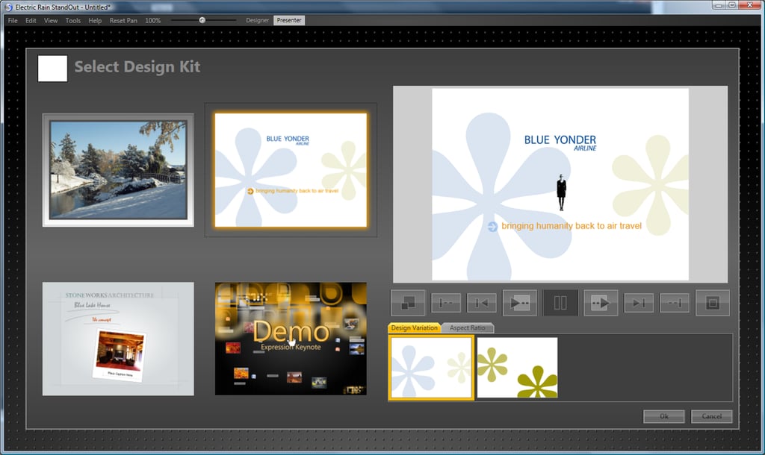Go to the previous slide
Image resolution: width=765 pixels, height=455 pixels.
(482, 303)
